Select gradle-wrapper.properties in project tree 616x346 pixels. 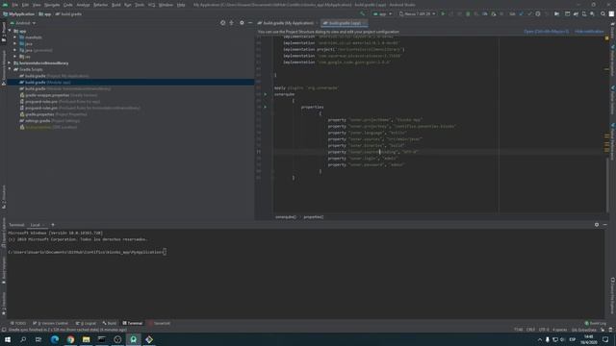tap(59, 95)
